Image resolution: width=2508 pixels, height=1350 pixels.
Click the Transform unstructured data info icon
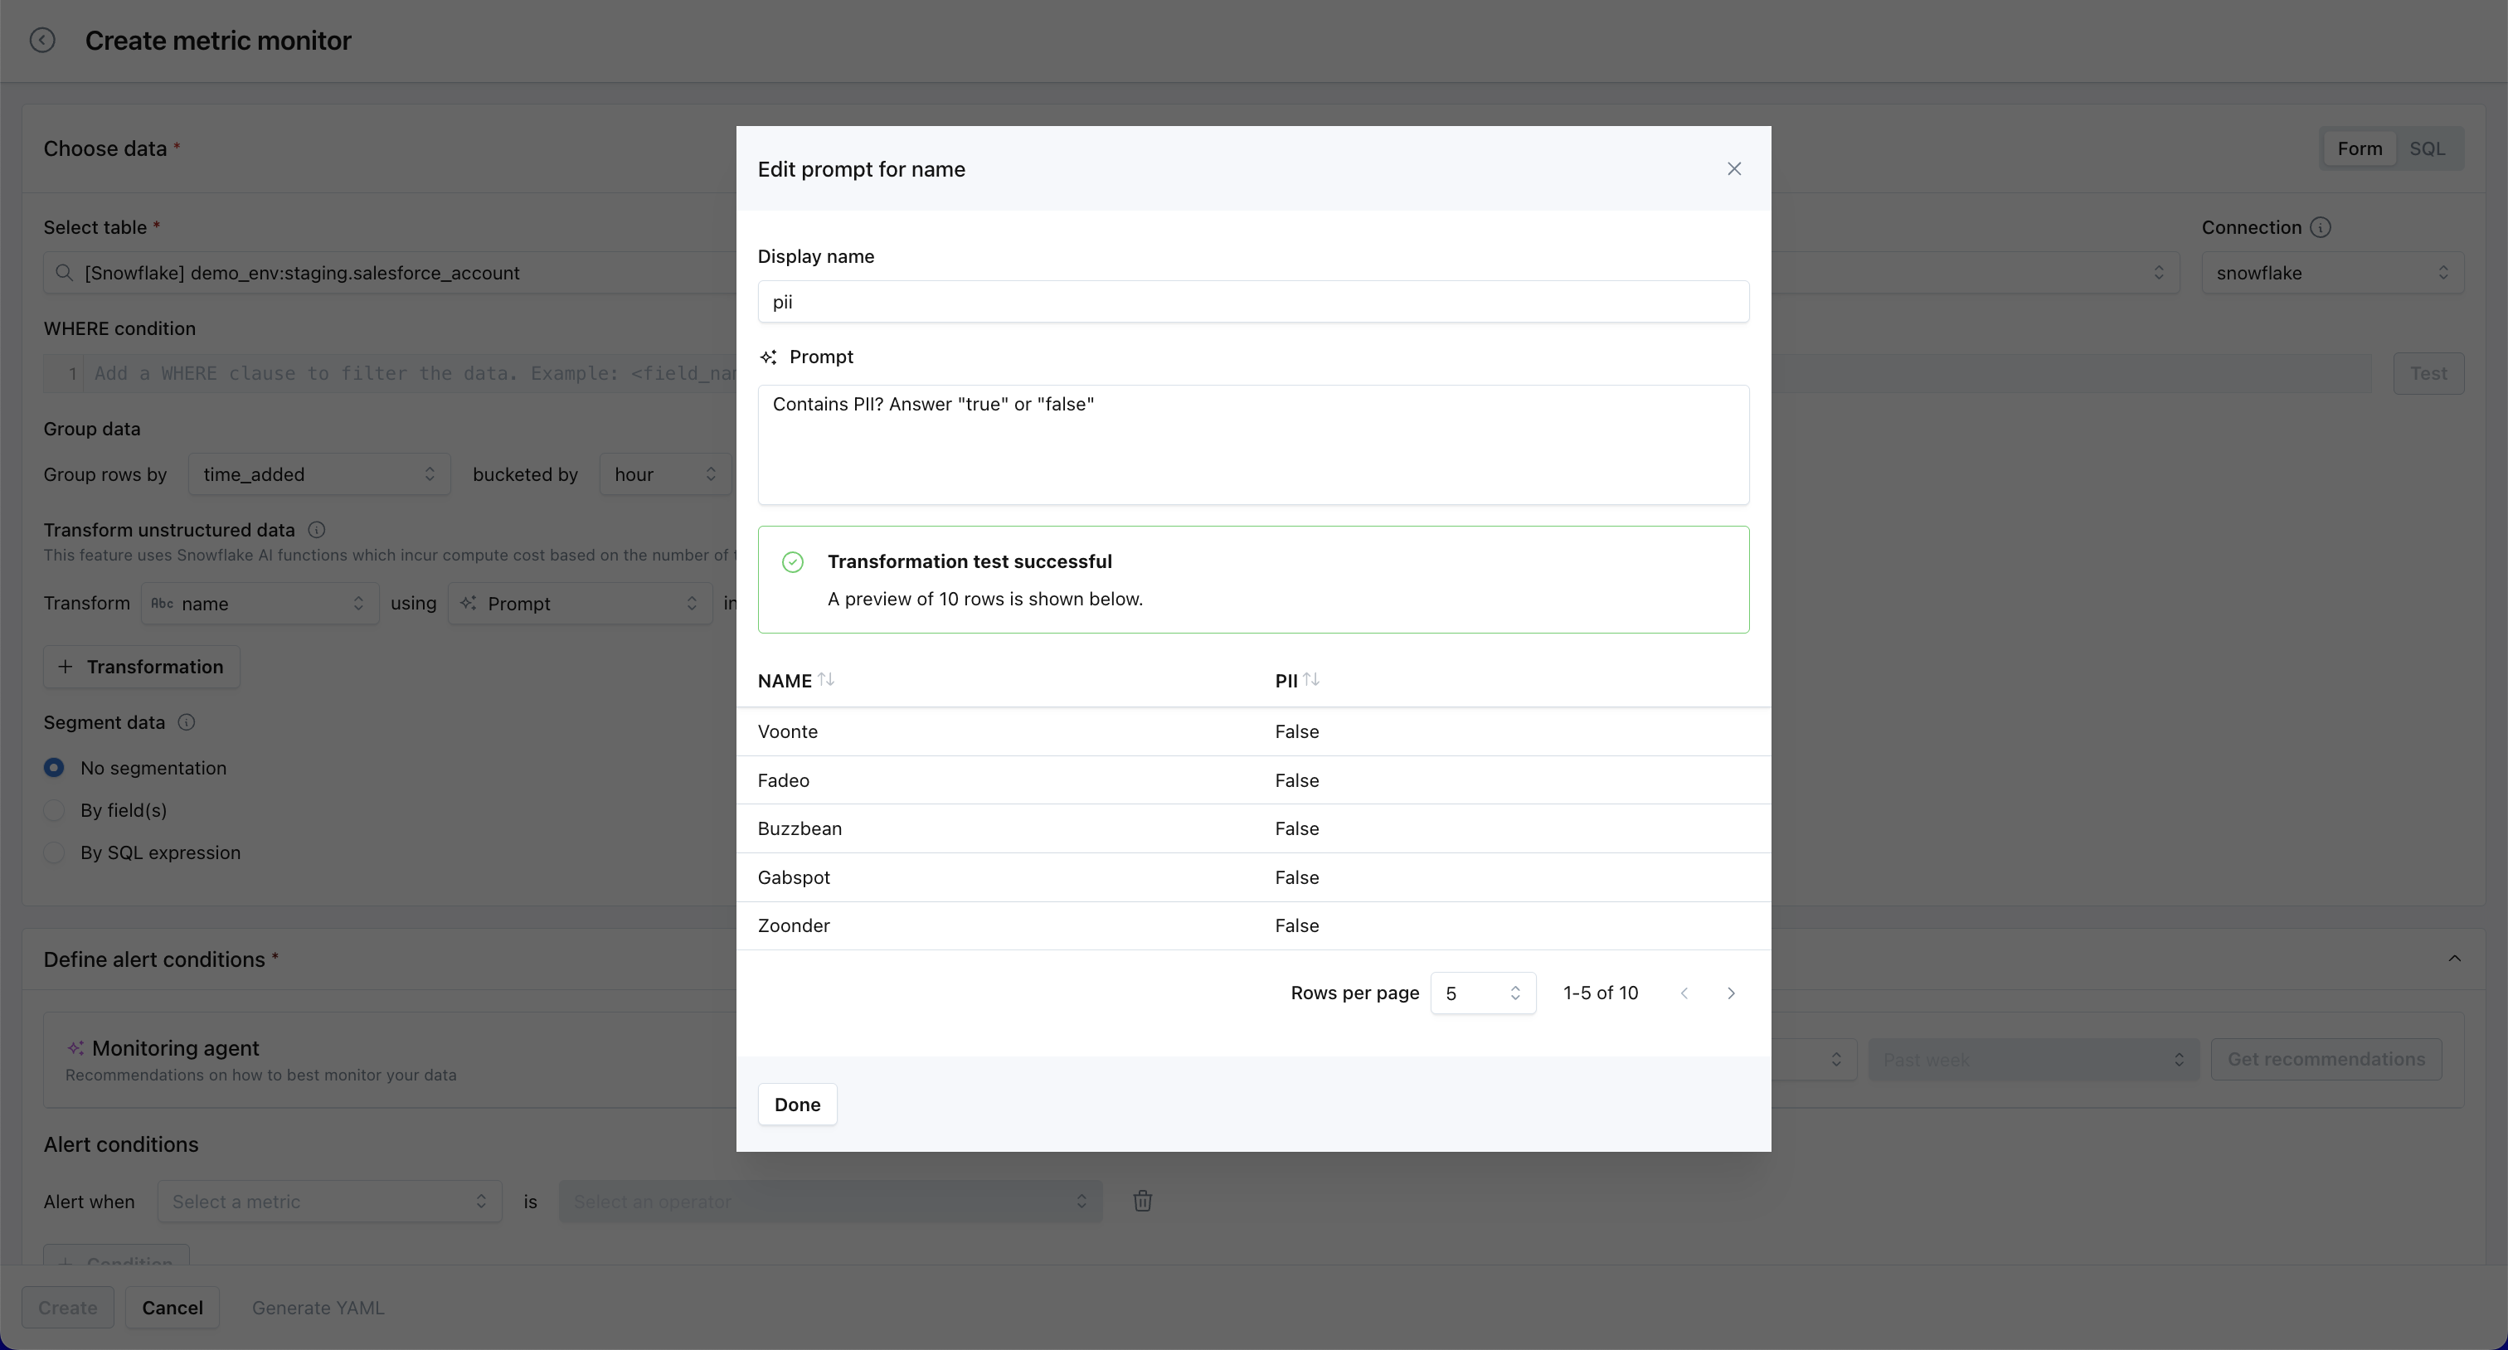pyautogui.click(x=317, y=530)
